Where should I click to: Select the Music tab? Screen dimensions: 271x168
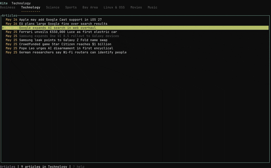(x=152, y=7)
